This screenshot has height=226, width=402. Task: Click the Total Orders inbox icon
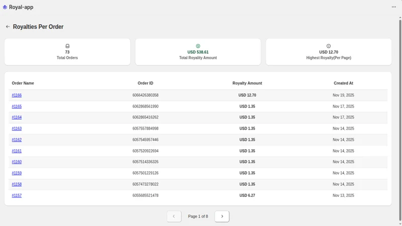point(67,46)
